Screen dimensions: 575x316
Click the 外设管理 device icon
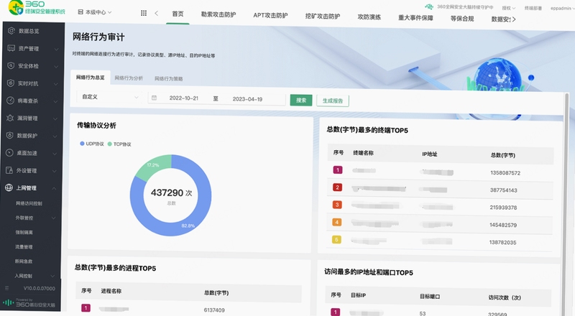coord(9,170)
